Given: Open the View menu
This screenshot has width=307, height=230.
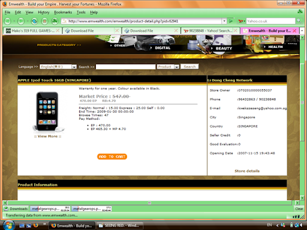Looking at the screenshot, I should [29, 13].
